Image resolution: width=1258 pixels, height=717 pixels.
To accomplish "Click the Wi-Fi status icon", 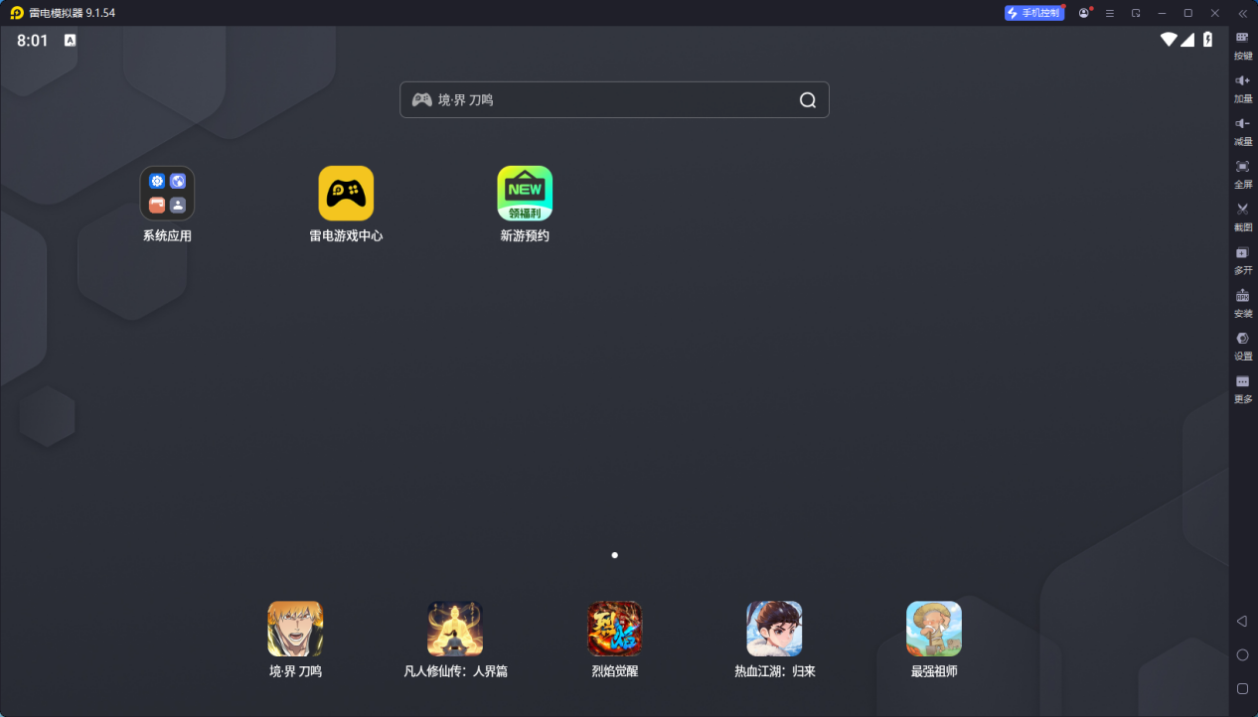I will pos(1169,40).
